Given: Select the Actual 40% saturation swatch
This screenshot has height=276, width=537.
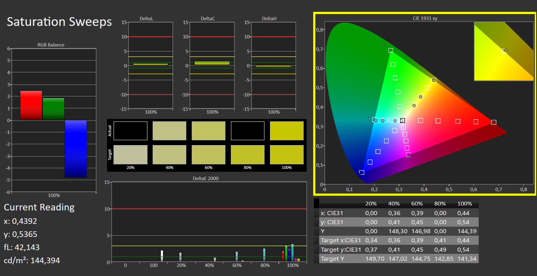Looking at the screenshot, I should click(169, 131).
